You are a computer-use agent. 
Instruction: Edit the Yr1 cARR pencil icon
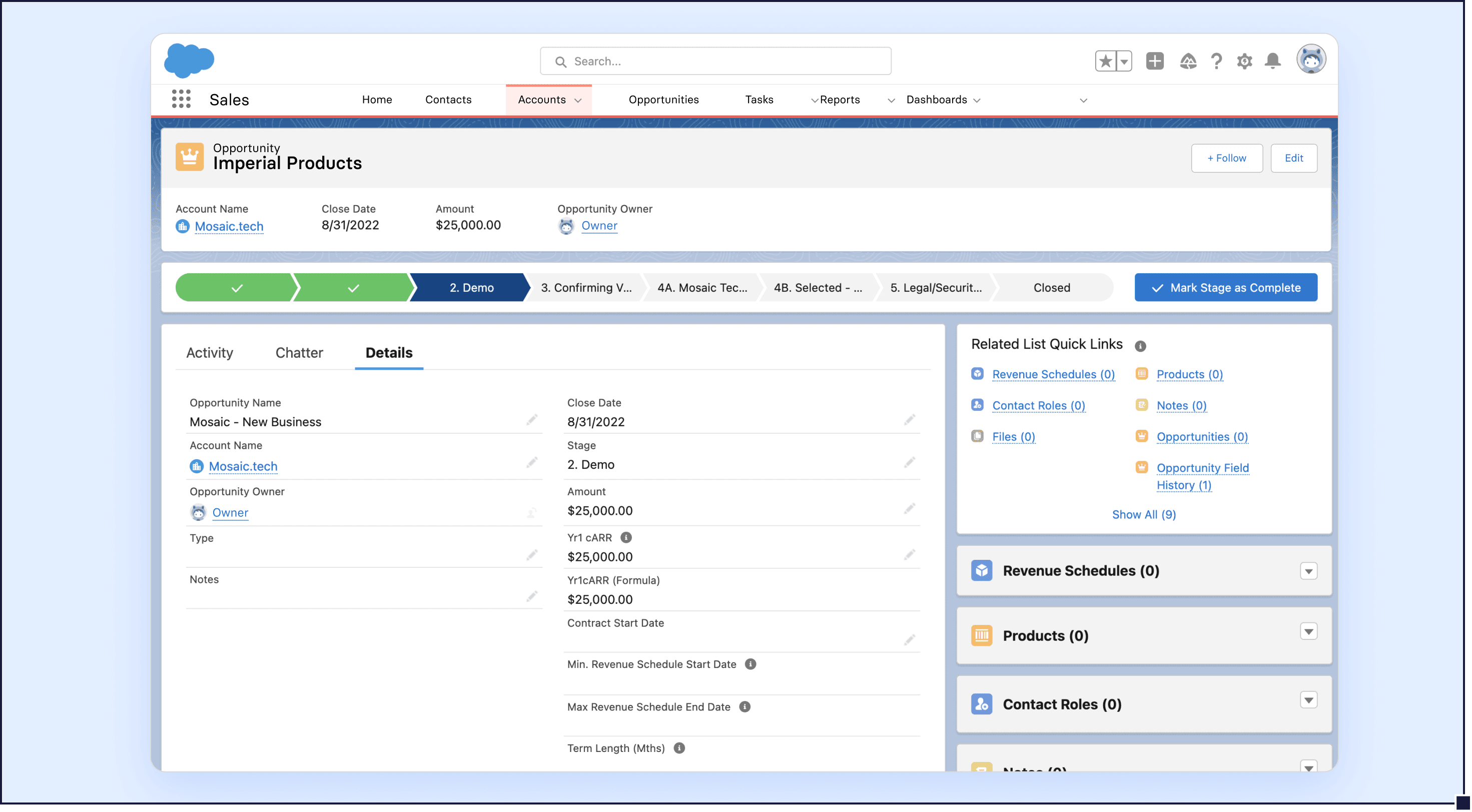(909, 555)
